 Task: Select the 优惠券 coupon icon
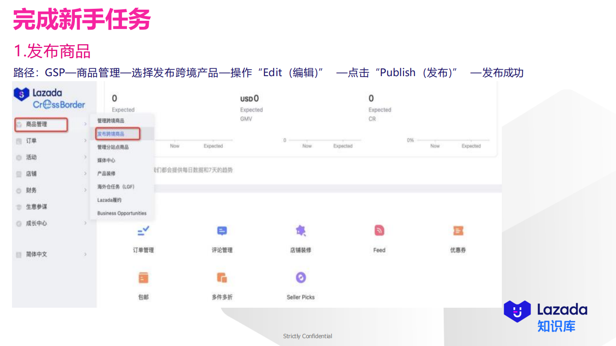(457, 231)
